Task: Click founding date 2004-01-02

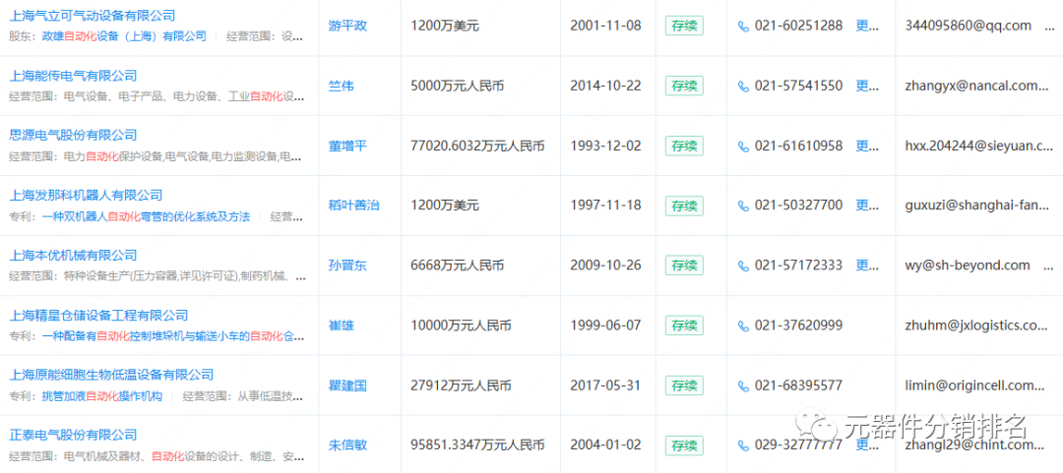Action: (606, 445)
